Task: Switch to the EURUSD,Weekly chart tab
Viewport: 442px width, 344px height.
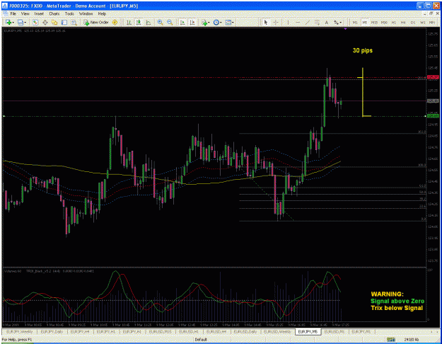Action: tap(277, 331)
